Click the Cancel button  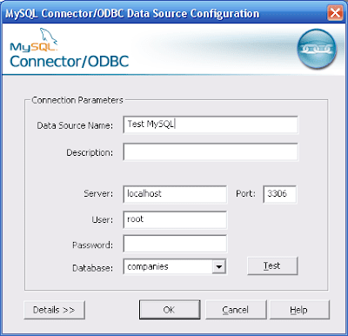coord(236,310)
